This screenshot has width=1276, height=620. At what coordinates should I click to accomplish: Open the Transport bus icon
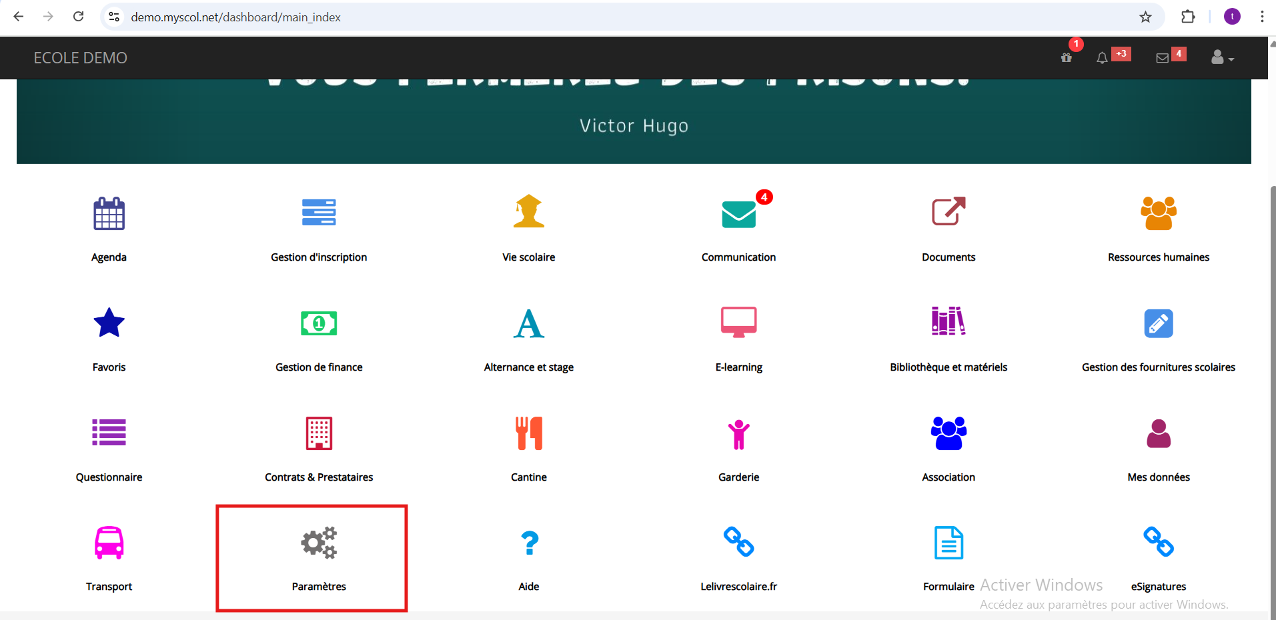click(x=109, y=543)
